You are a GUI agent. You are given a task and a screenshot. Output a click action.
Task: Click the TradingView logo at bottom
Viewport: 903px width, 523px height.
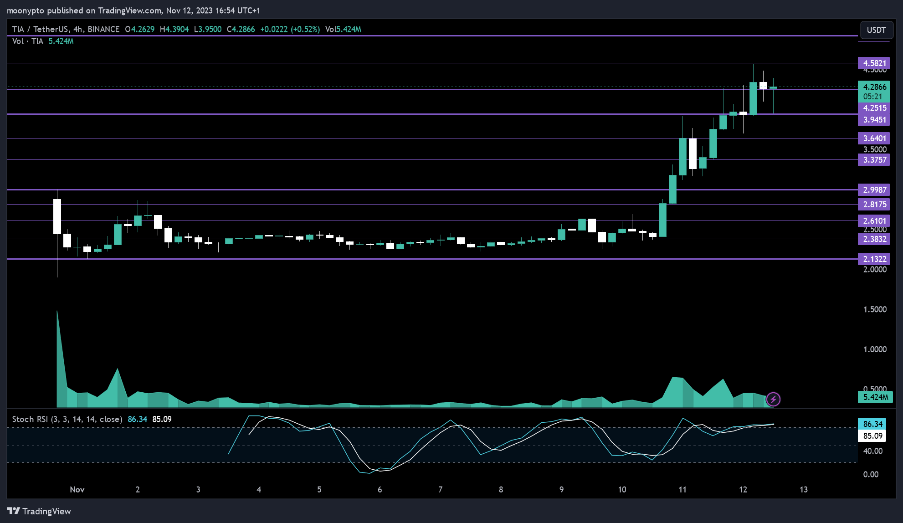coord(39,511)
